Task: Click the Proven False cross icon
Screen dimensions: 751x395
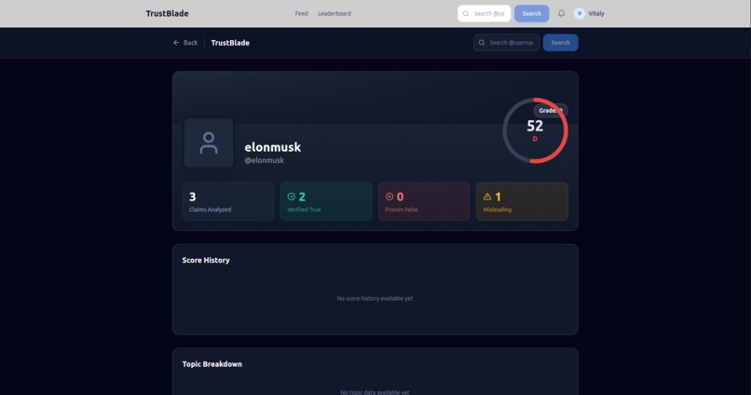Action: 389,197
